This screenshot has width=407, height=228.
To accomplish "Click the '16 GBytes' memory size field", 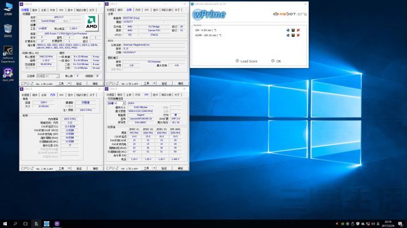I will coord(44,106).
